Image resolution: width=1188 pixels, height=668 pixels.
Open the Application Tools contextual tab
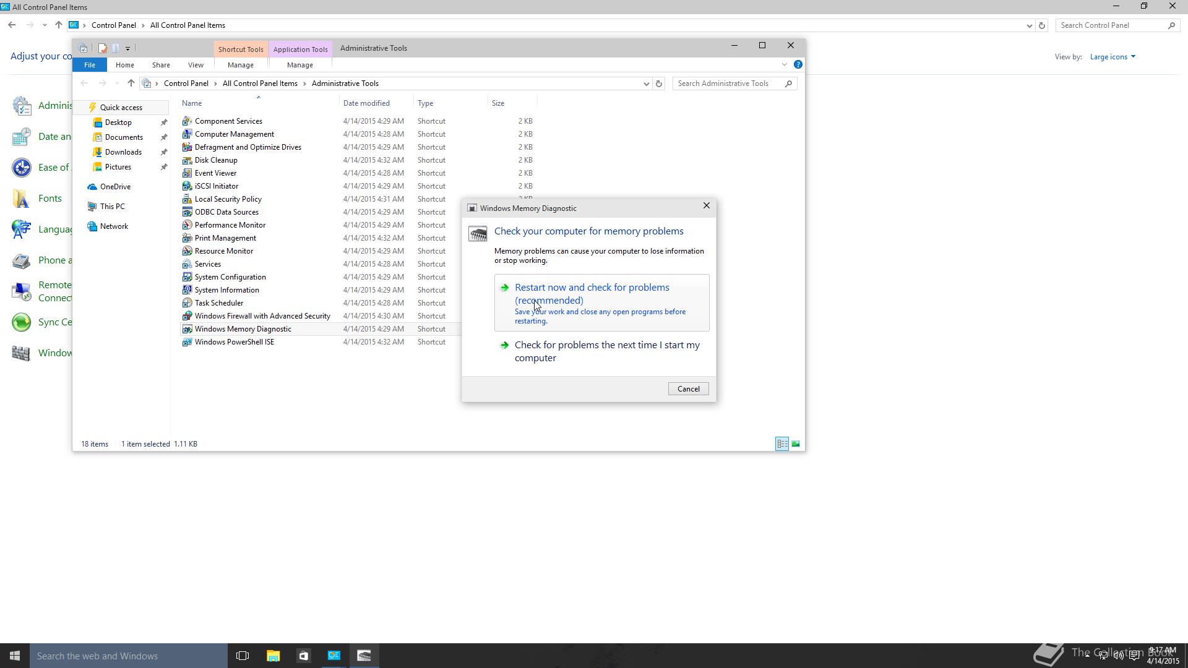click(300, 49)
